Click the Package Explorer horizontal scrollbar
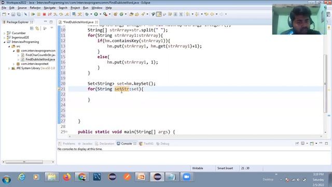 point(24,162)
